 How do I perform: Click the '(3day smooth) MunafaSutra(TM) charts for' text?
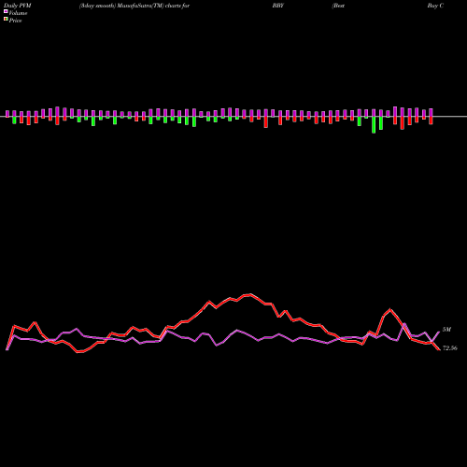point(134,6)
